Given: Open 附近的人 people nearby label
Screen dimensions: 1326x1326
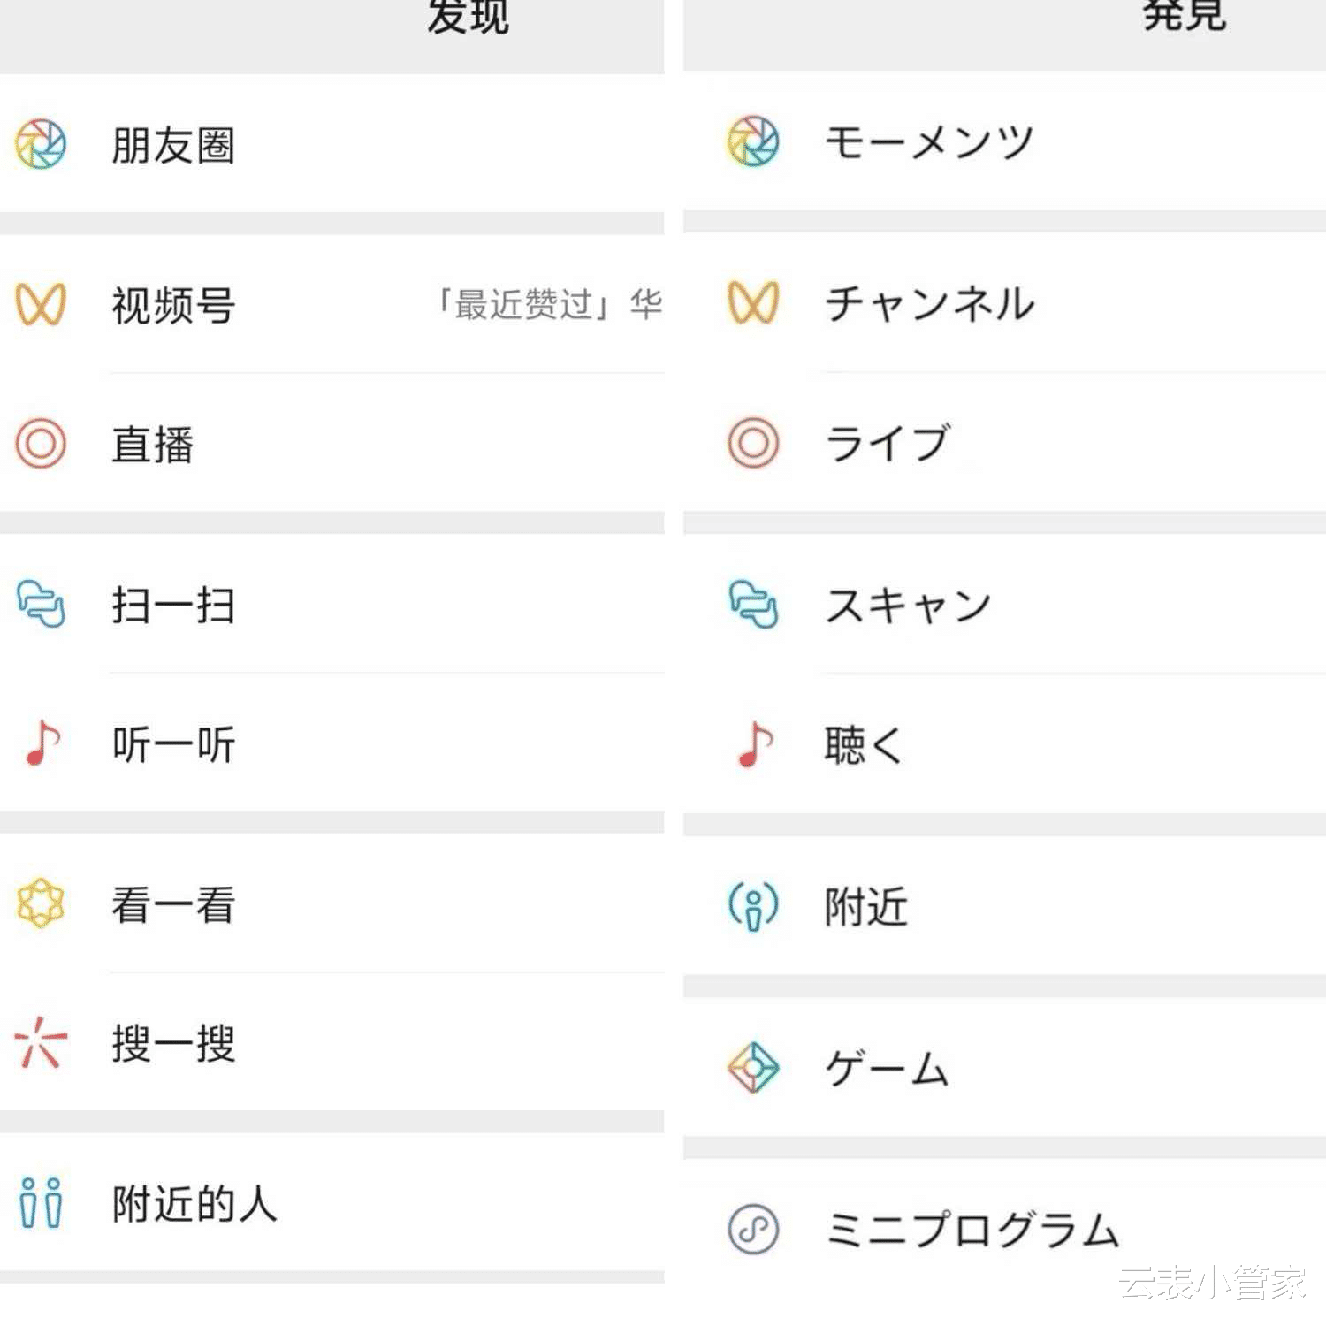Looking at the screenshot, I should pos(194,1203).
